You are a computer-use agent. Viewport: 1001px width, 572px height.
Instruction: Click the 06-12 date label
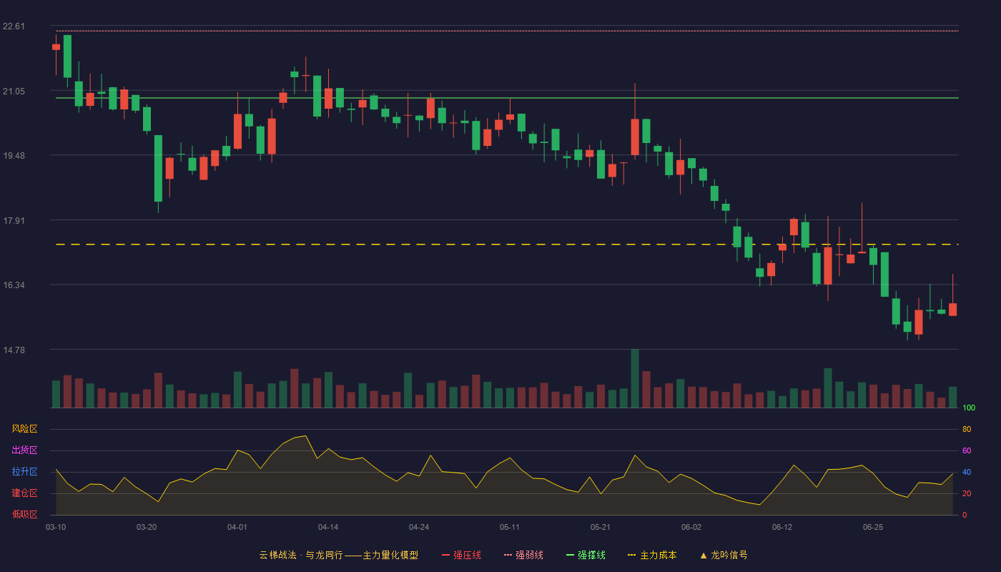(782, 527)
